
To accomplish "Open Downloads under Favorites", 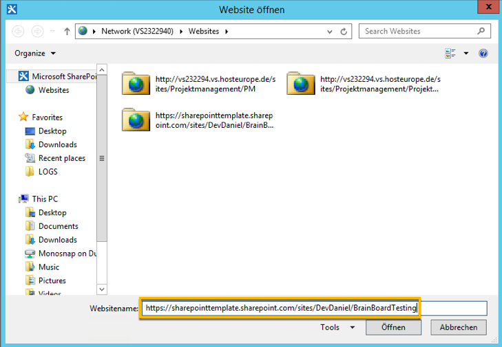I will click(x=58, y=144).
